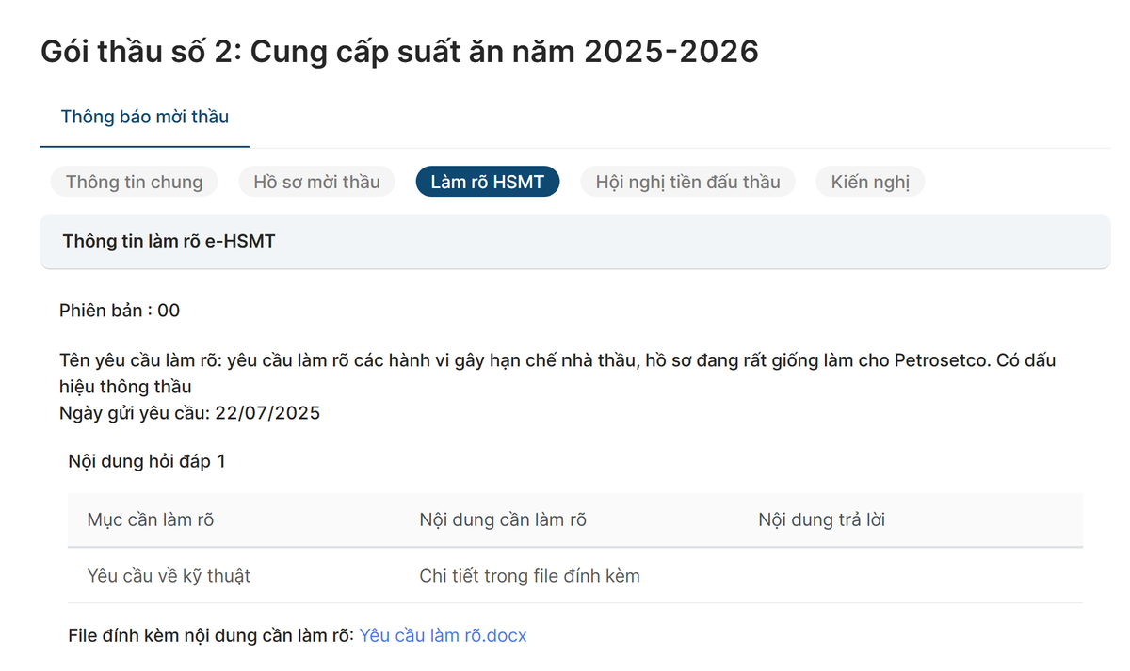
Task: Download the "Yêu cầu làm rõ.docx" attachment
Action: point(443,634)
